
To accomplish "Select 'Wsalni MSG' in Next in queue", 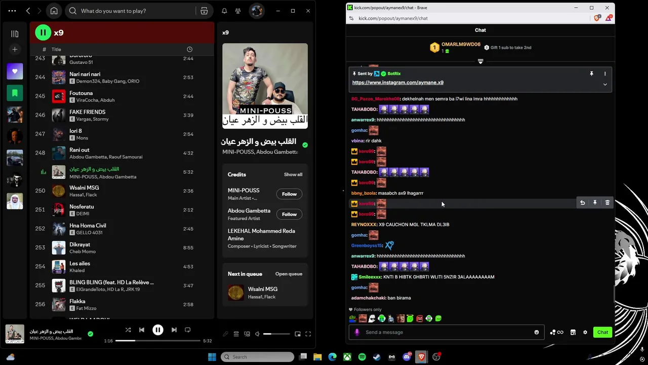I will point(265,293).
